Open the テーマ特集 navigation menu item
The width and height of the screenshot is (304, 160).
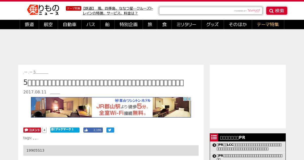coord(268,25)
